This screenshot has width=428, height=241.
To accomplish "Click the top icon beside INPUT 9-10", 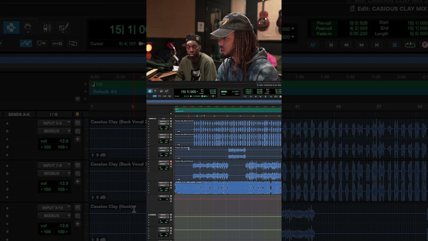I will (171, 148).
